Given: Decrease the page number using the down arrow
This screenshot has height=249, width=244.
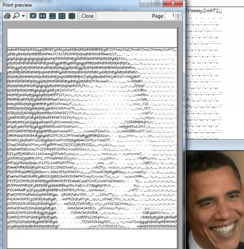Looking at the screenshot, I should [x=178, y=18].
